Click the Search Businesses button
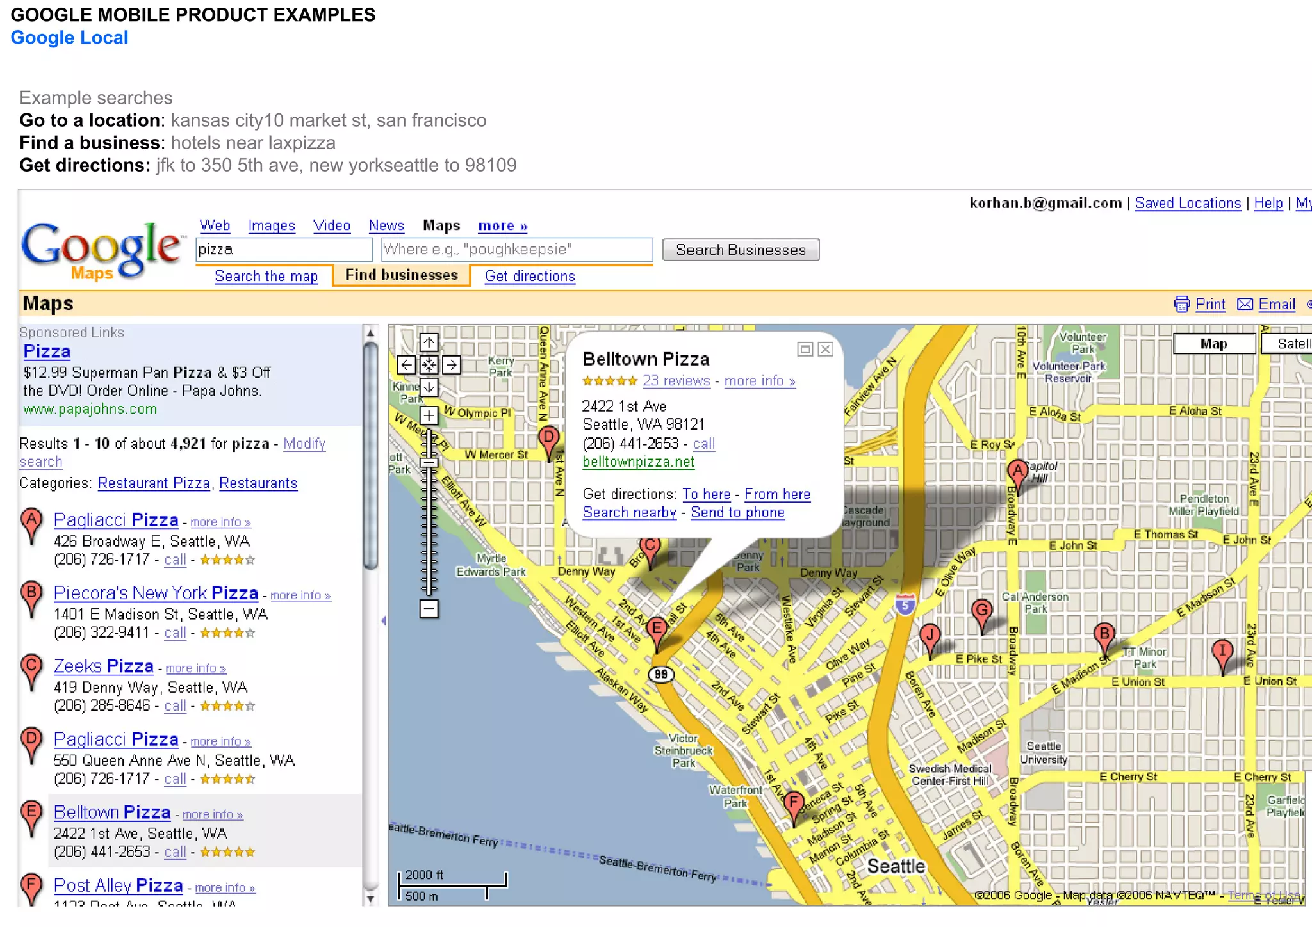 [x=741, y=250]
